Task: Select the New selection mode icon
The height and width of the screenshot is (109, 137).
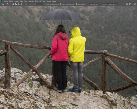Action: pos(13,4)
